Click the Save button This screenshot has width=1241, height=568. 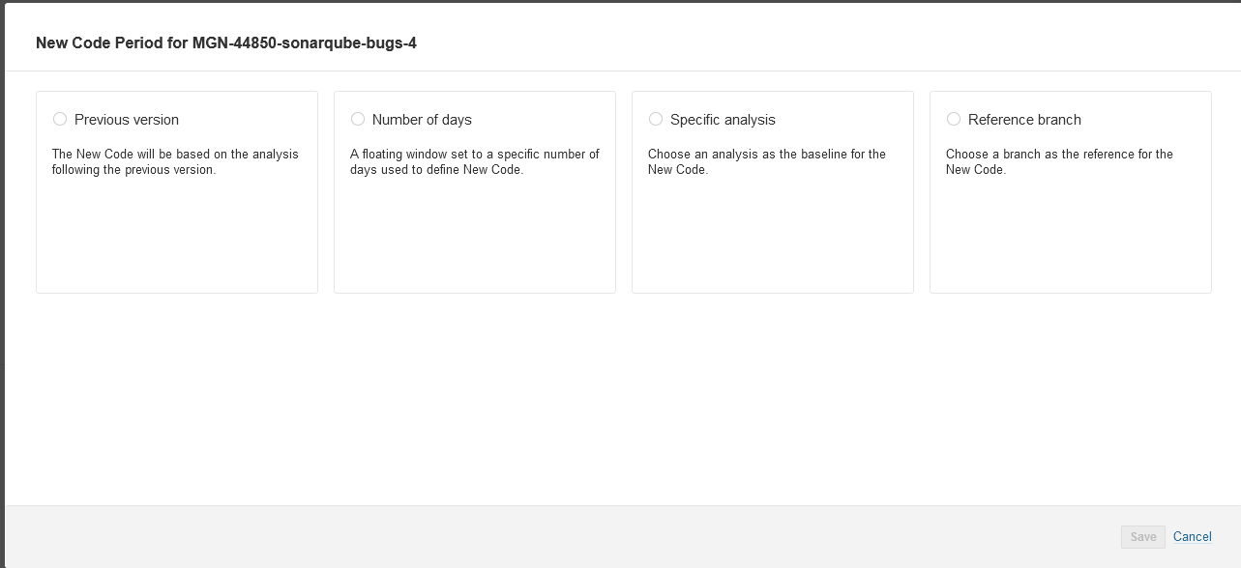[x=1143, y=537]
